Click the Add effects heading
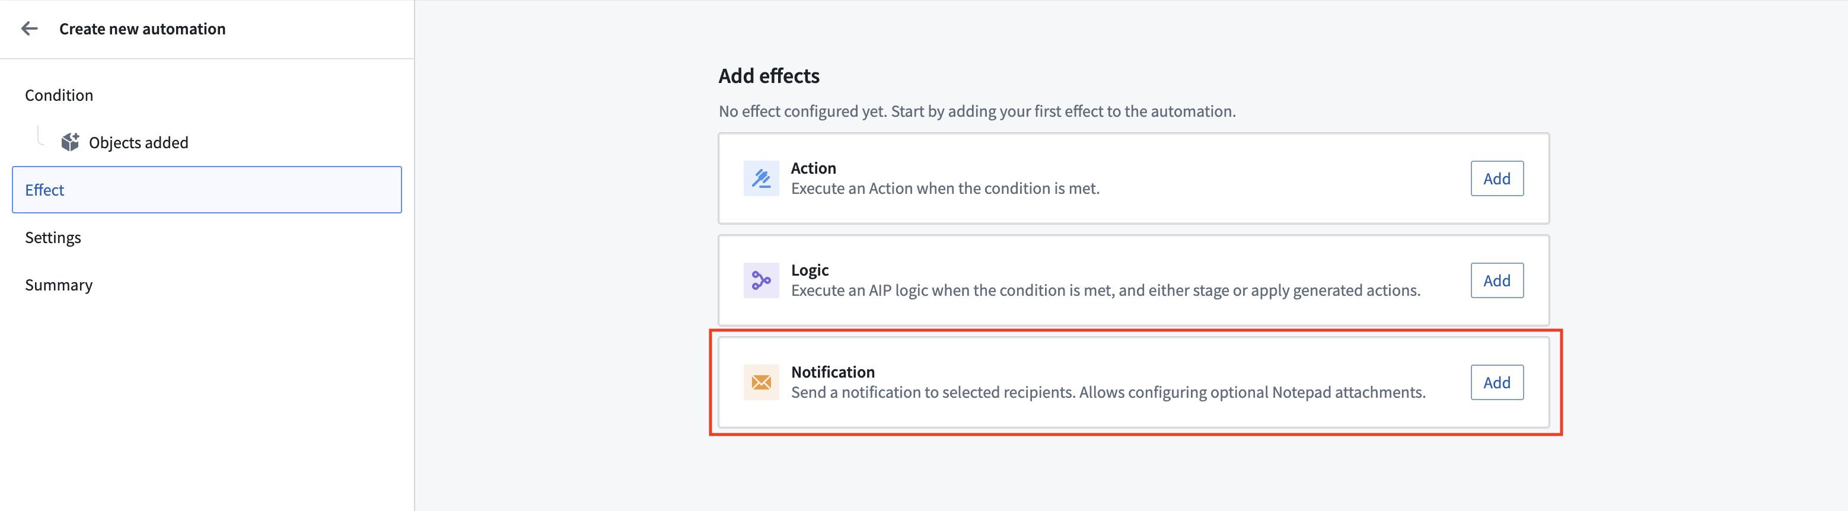 [769, 76]
